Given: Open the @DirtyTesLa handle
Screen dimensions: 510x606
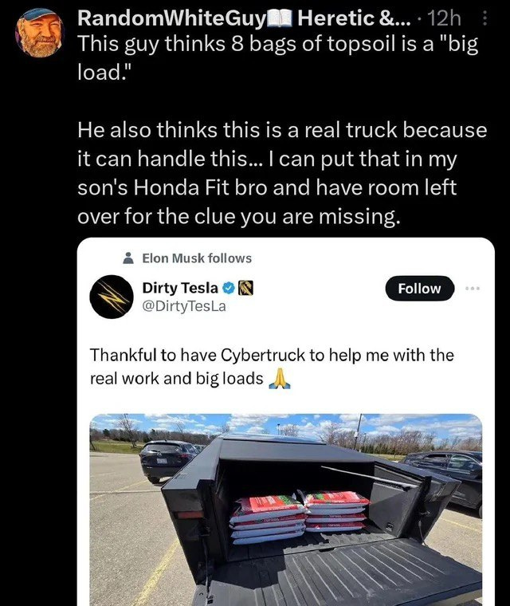Looking at the screenshot, I should [x=184, y=306].
